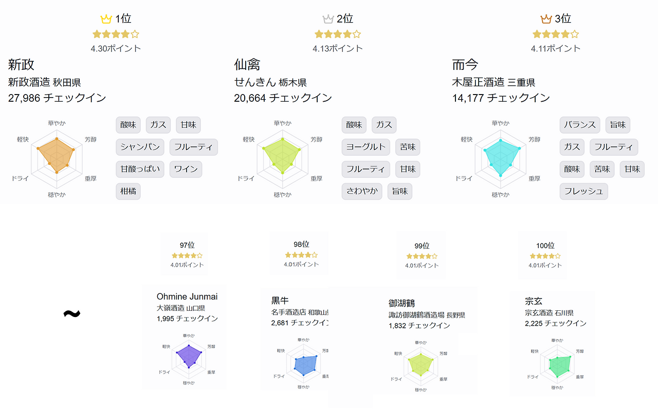The image size is (658, 410).
Task: Click the silver crown icon for 2位
Action: [x=328, y=19]
